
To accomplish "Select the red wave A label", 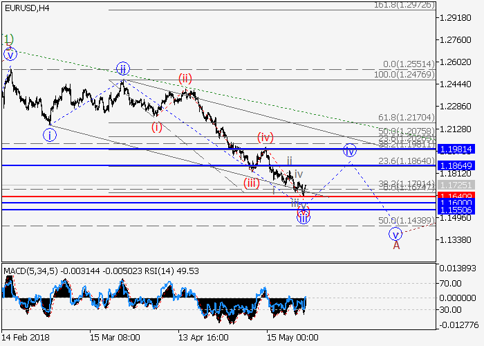I will pos(396,245).
